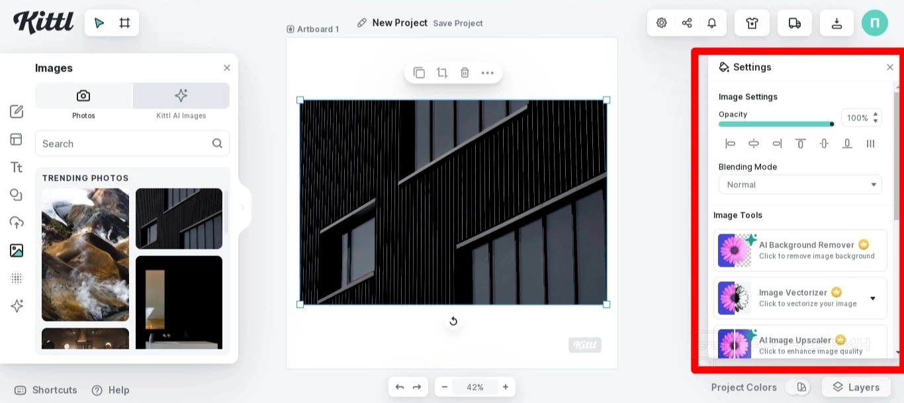Click the download icon in top bar
Viewport: 904px width, 403px height.
tap(836, 23)
